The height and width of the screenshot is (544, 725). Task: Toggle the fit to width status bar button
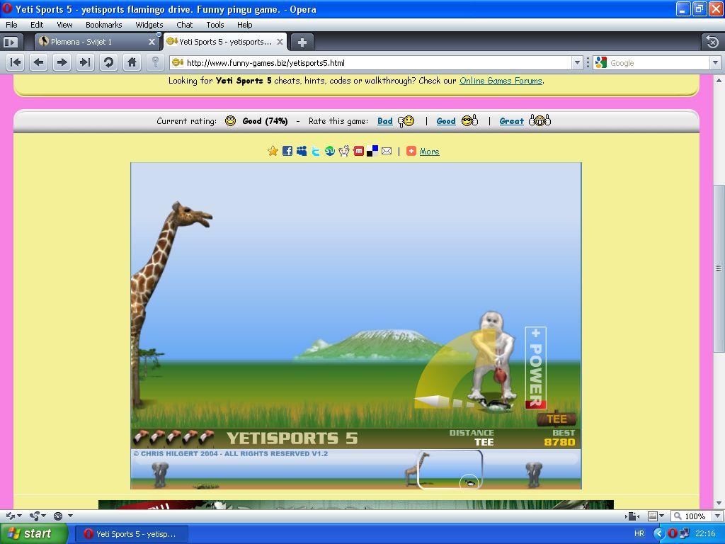click(x=634, y=516)
